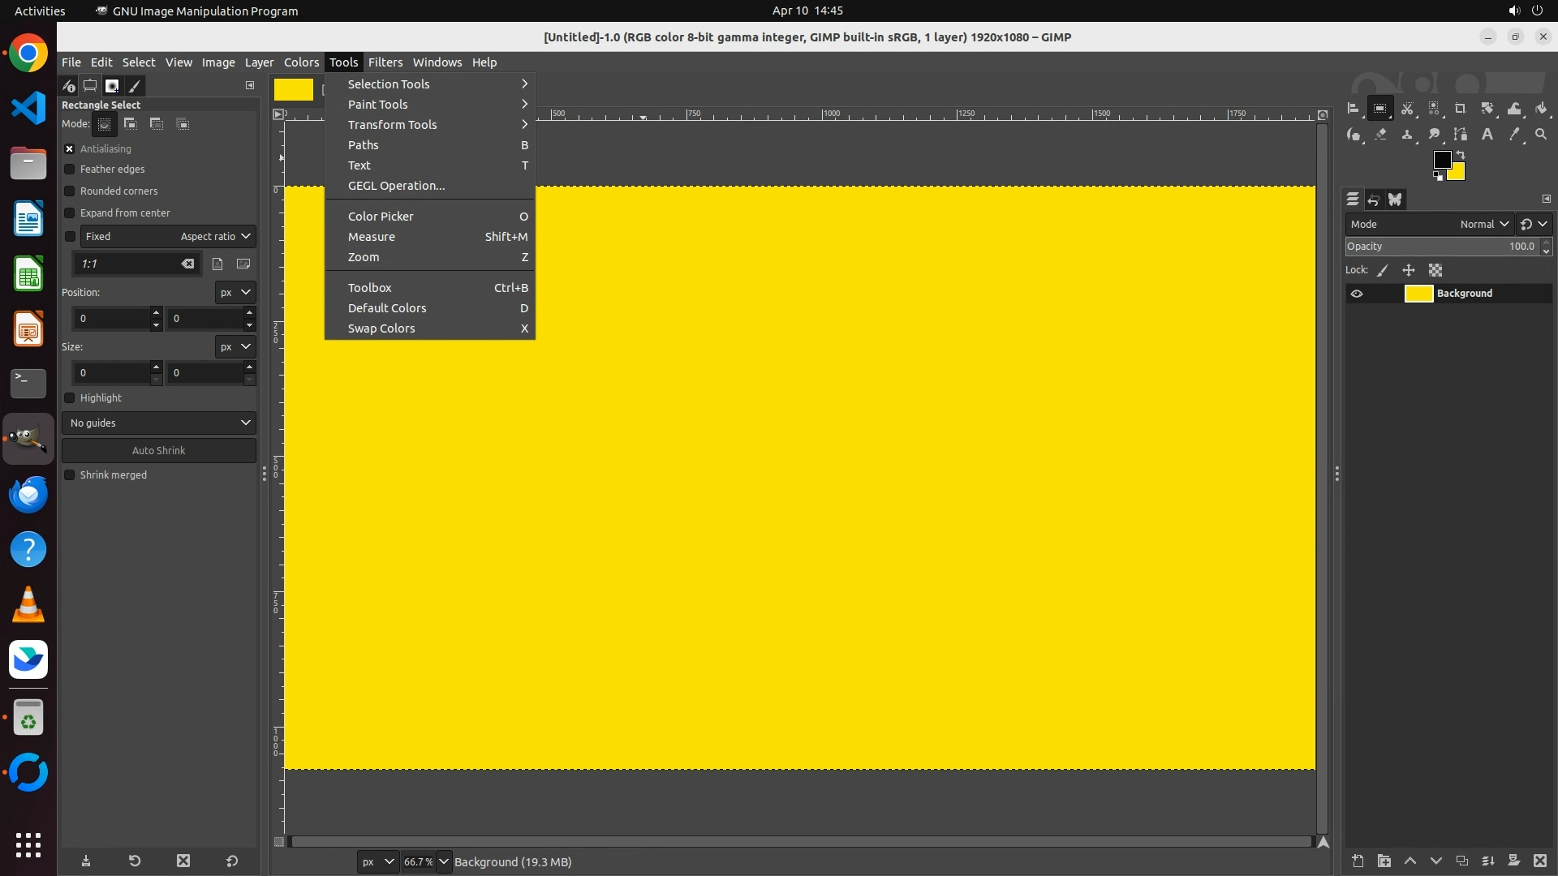Open the layer Mode Normal dropdown

(x=1484, y=225)
